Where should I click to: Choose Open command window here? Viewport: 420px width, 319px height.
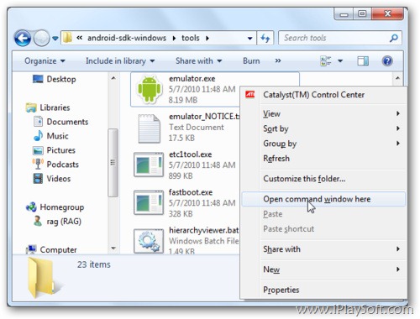tap(324, 199)
